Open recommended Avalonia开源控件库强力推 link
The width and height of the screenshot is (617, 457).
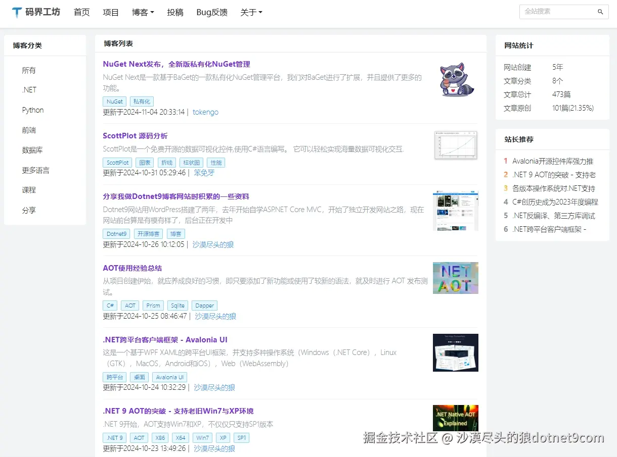pos(553,161)
